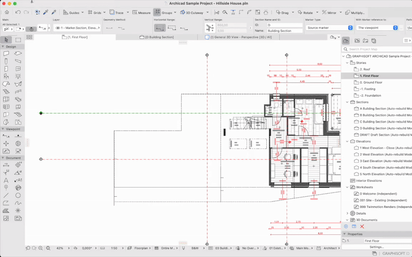Screen dimensions: 412x257
Task: Pick the Window tool
Action: [18, 69]
